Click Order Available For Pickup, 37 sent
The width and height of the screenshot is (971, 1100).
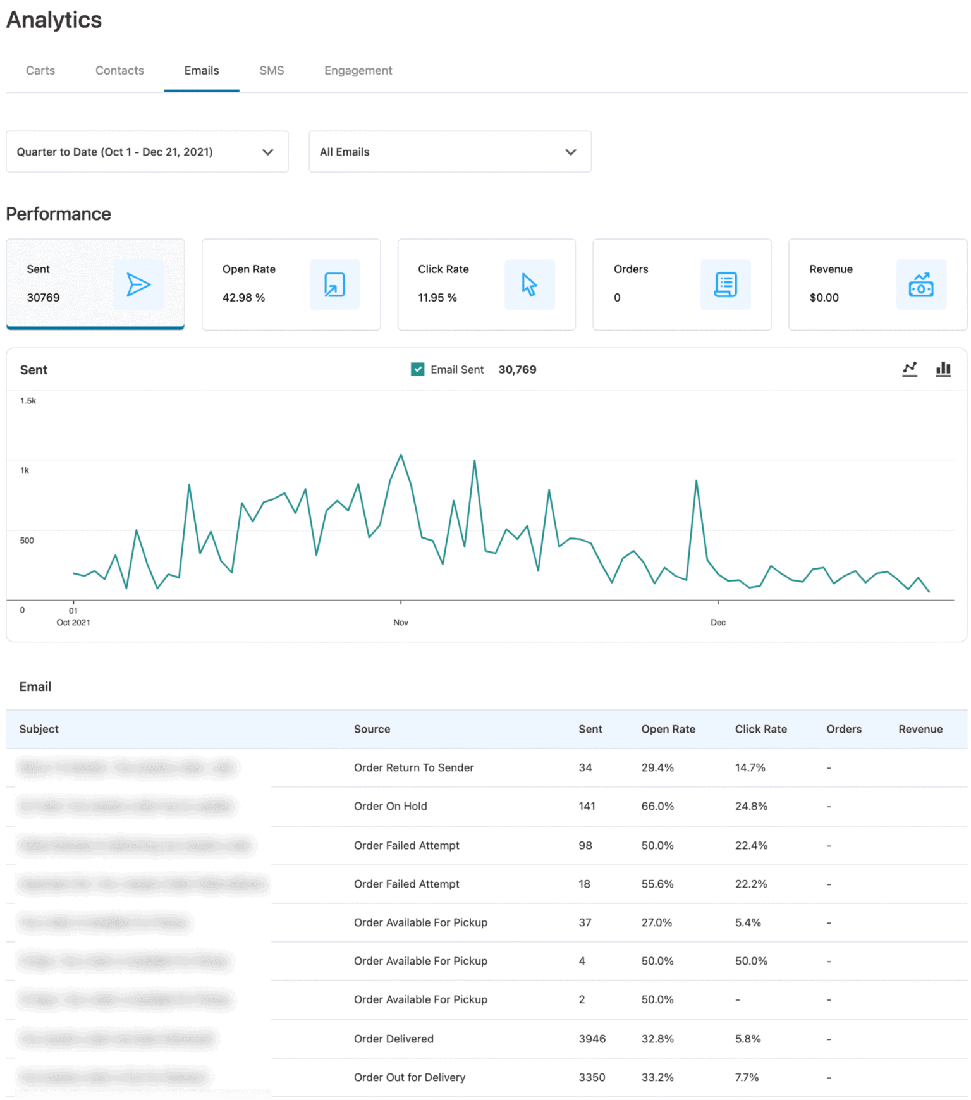[420, 922]
